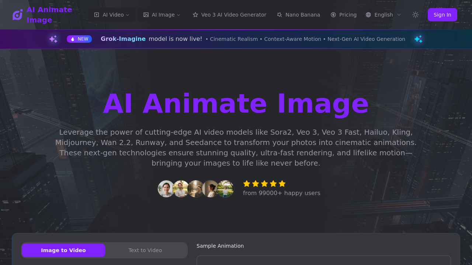
Task: Click the Grok-Imagine announcement link
Action: coord(123,39)
